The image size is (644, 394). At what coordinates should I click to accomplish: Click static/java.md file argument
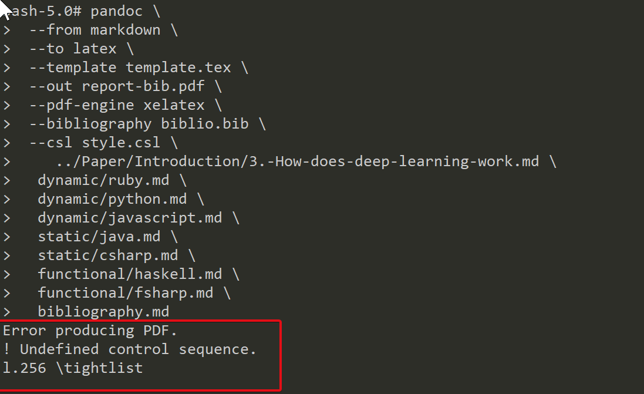click(99, 237)
